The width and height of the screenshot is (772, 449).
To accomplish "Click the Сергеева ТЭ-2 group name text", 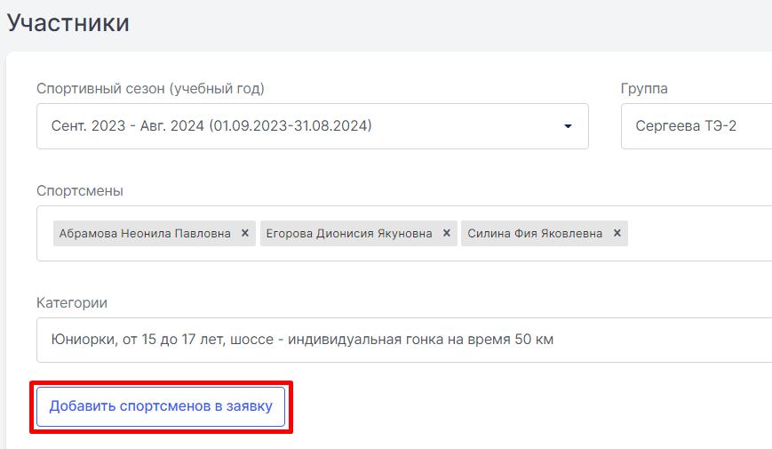I will (686, 126).
